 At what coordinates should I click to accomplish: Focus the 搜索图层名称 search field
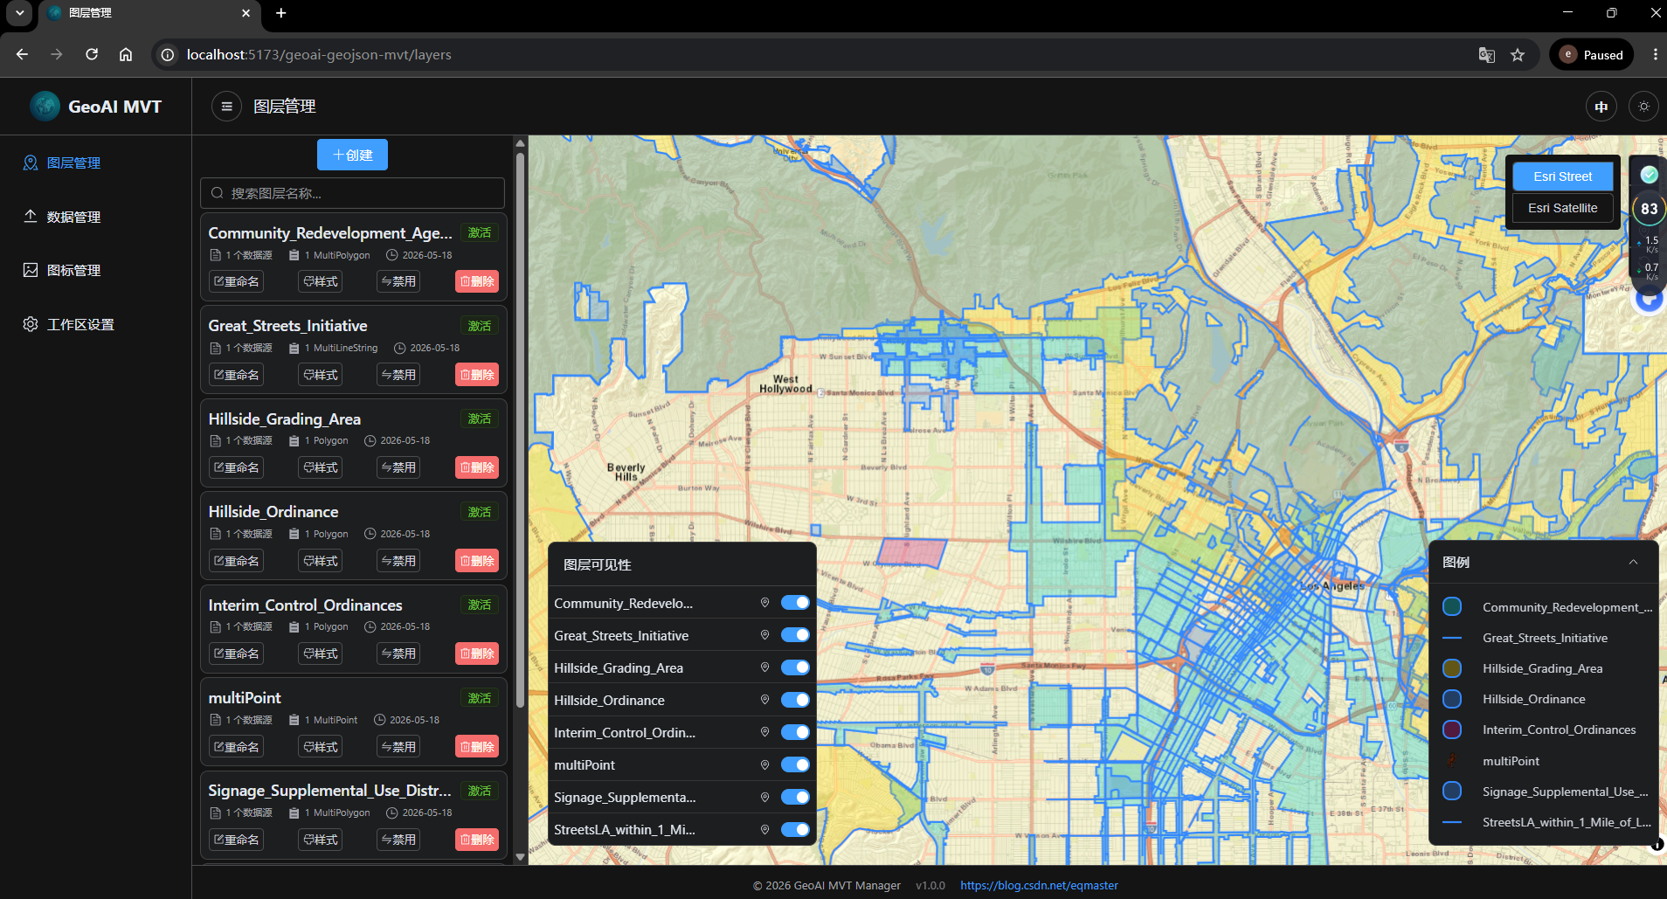coord(352,193)
